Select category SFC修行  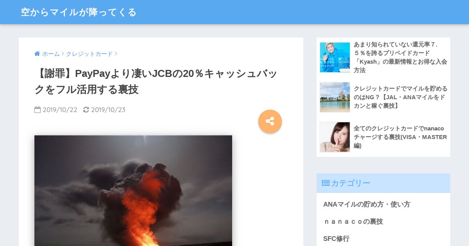(336, 239)
